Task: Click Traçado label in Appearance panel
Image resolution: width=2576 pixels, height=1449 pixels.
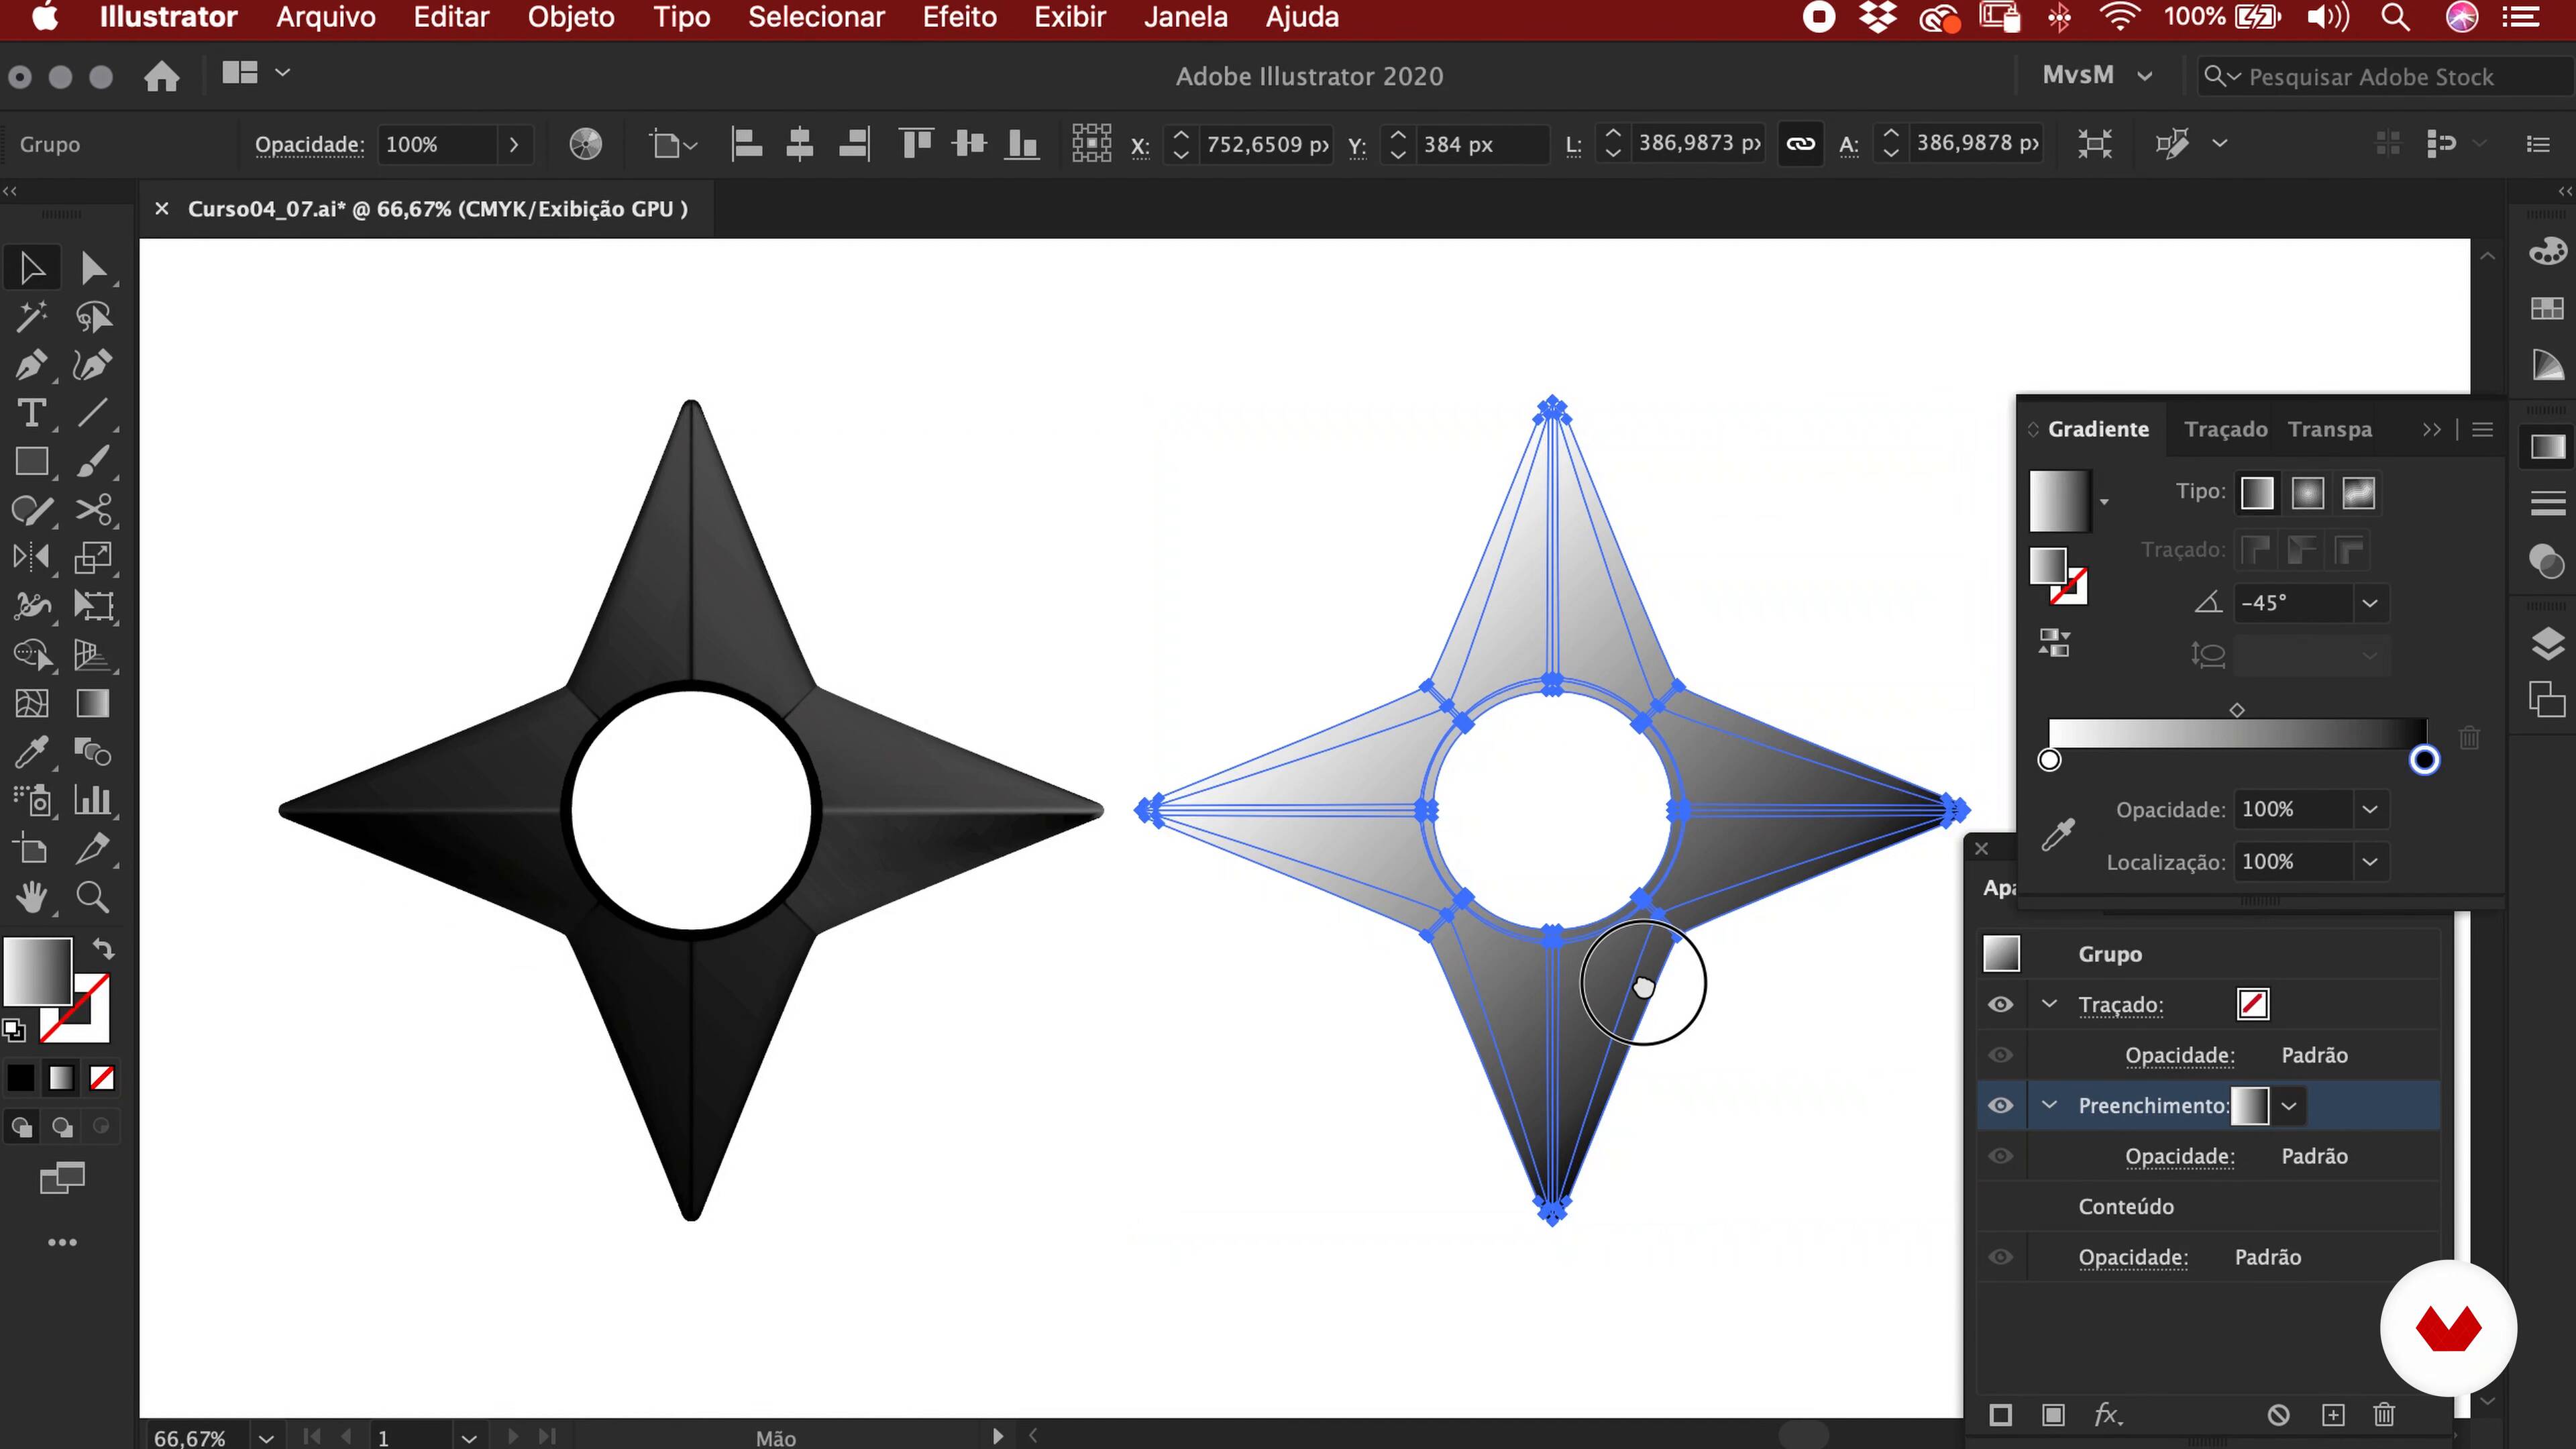Action: [2120, 1004]
